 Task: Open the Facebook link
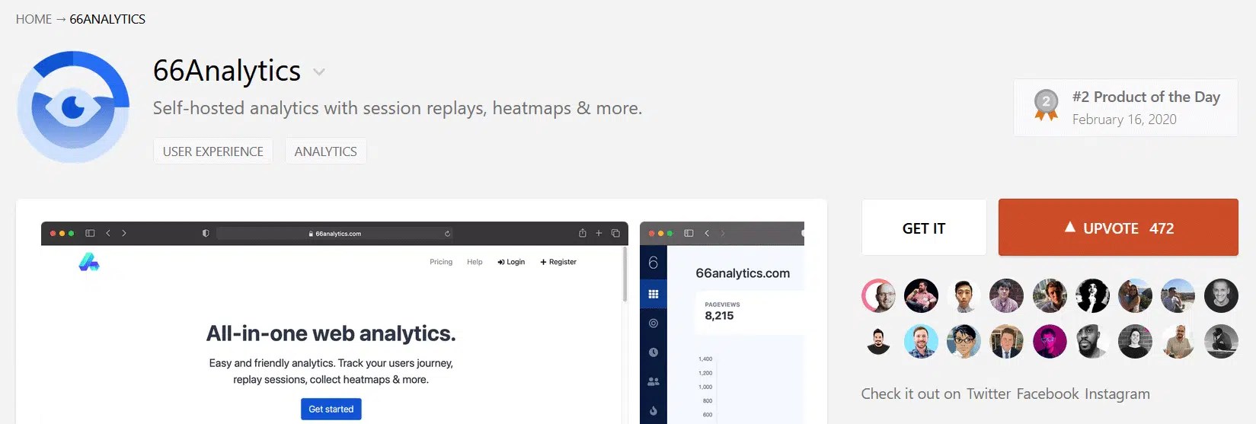(1047, 394)
